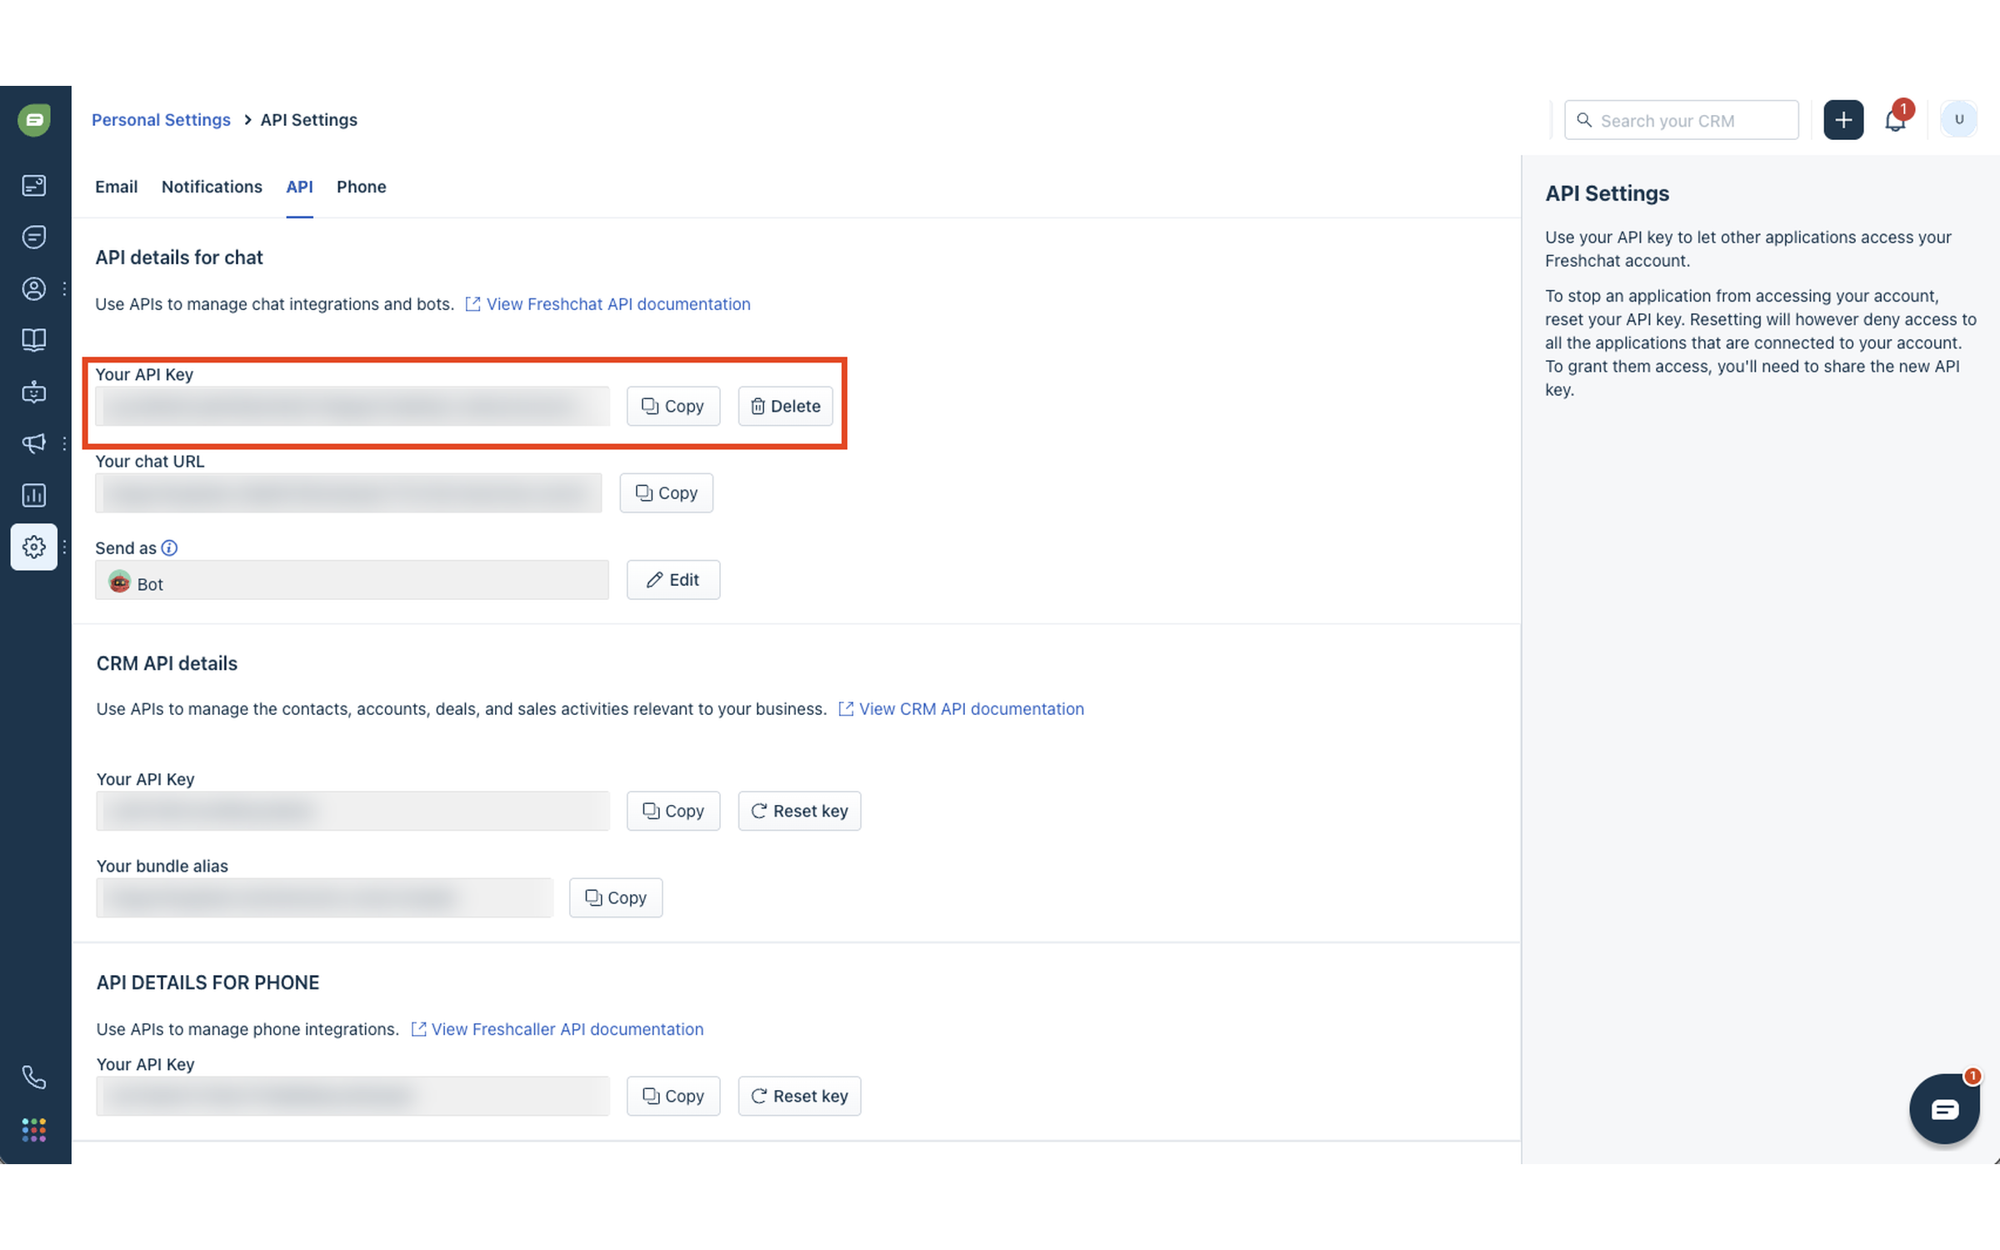Copy your chat URL
This screenshot has width=2000, height=1250.
(x=666, y=492)
